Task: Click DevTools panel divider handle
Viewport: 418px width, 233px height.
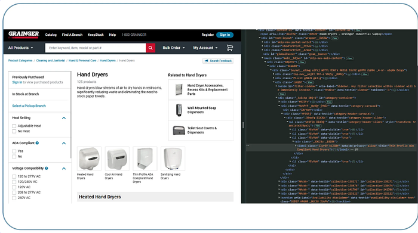Action: click(x=244, y=125)
